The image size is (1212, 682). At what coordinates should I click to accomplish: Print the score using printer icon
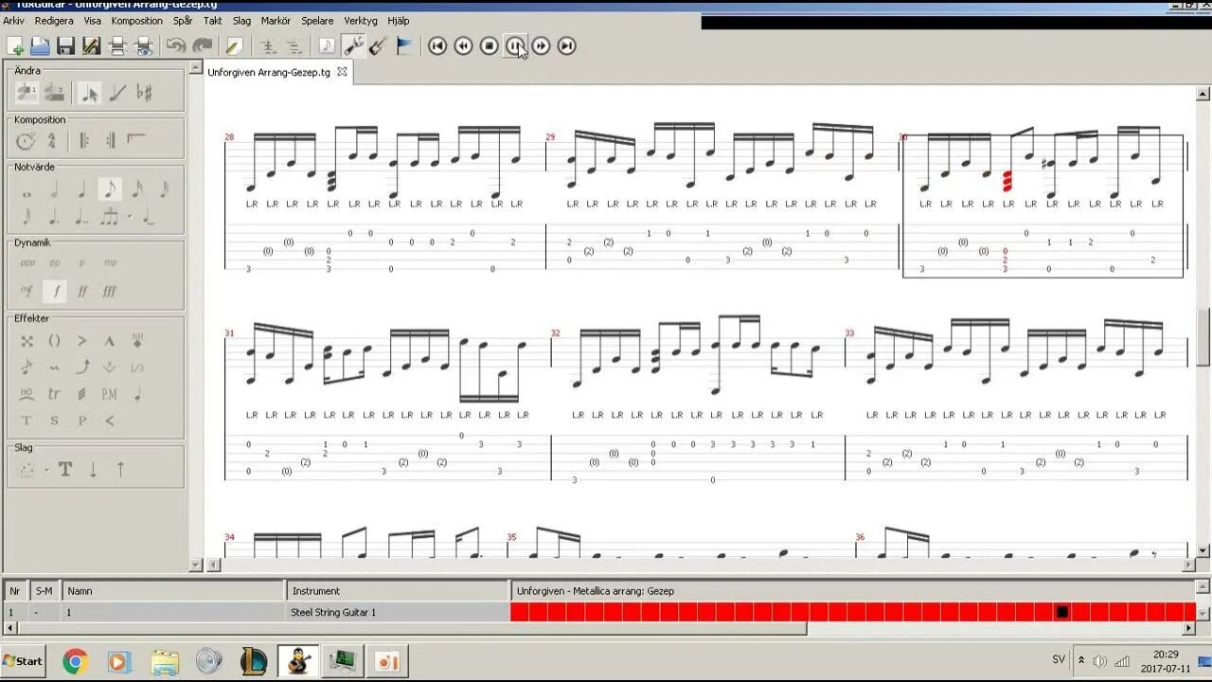click(x=117, y=45)
